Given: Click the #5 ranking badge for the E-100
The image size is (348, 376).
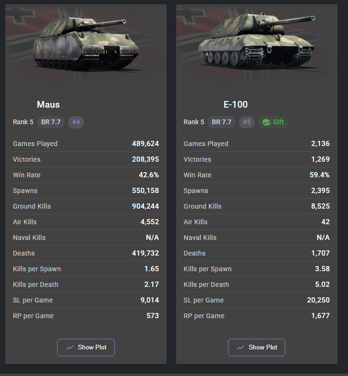Looking at the screenshot, I should pos(247,122).
